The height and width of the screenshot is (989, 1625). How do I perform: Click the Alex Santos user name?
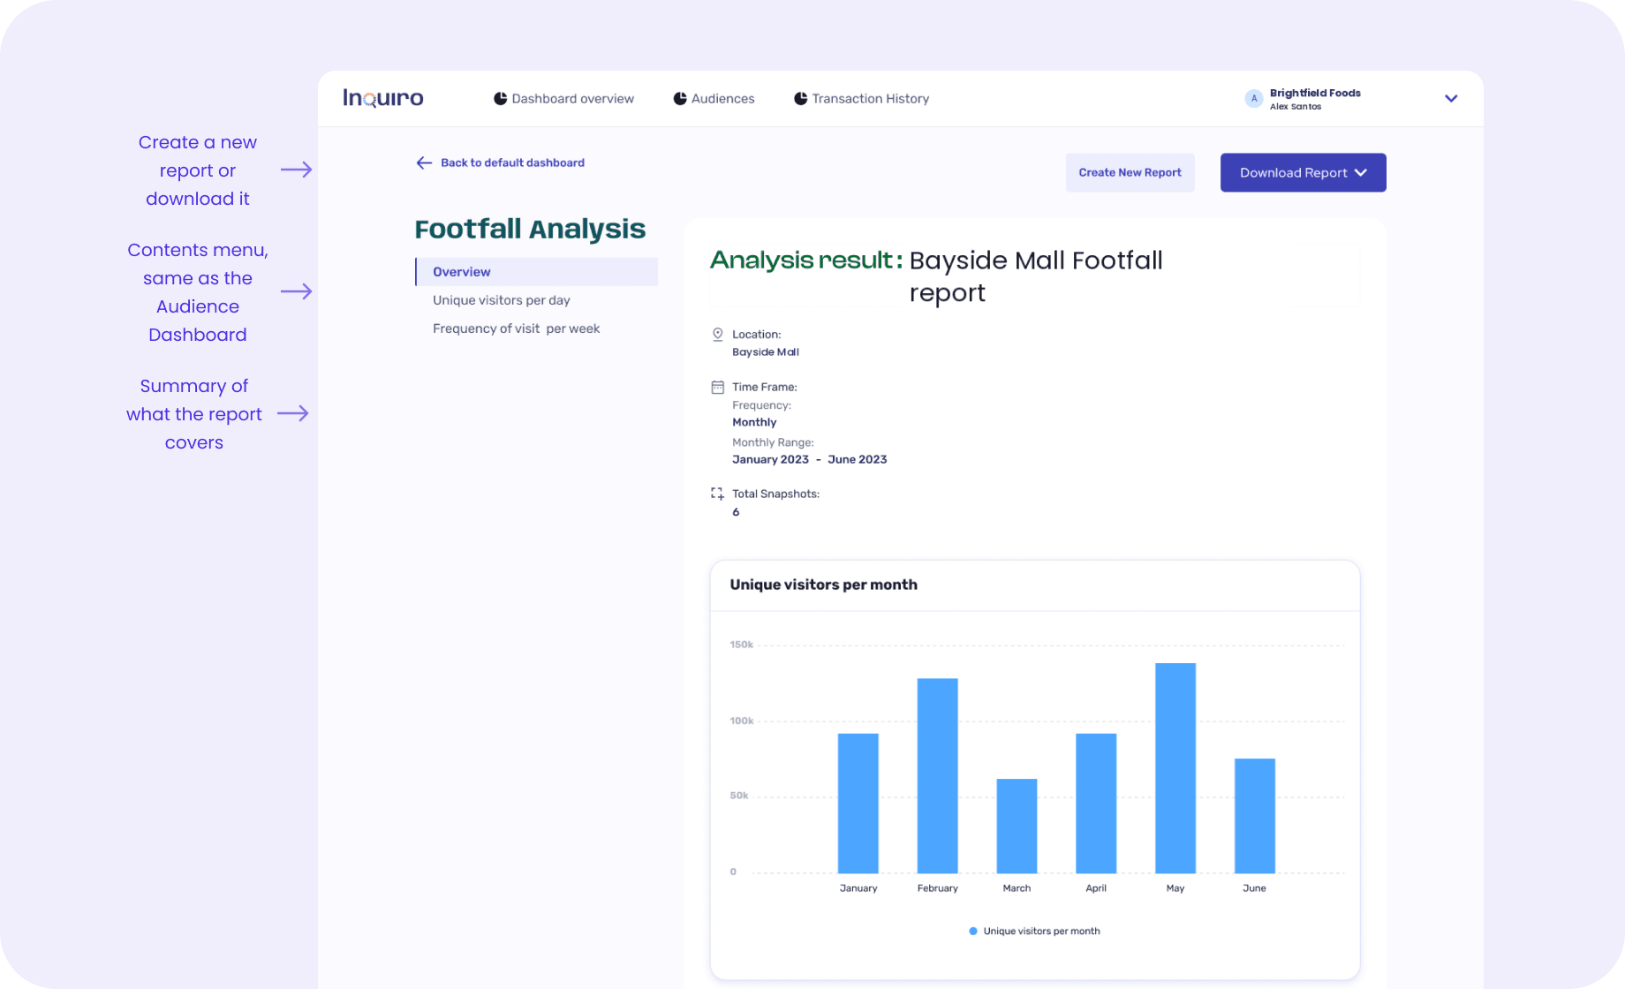click(1296, 107)
